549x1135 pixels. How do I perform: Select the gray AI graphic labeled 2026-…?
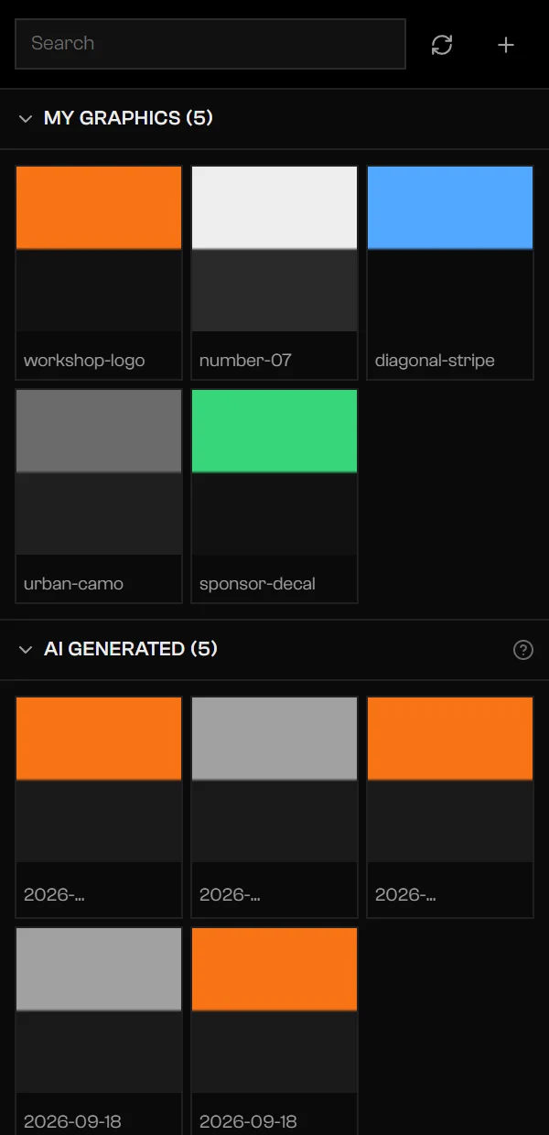point(274,806)
